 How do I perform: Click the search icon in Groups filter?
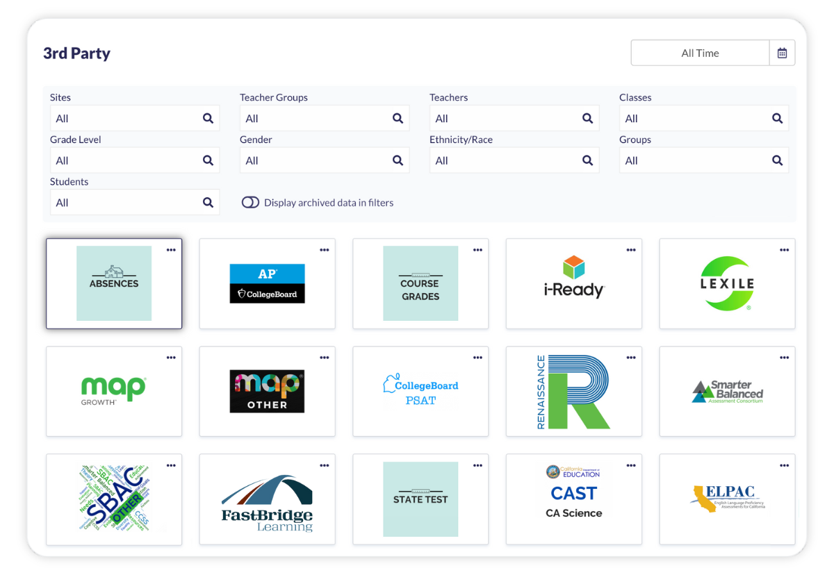coord(777,160)
